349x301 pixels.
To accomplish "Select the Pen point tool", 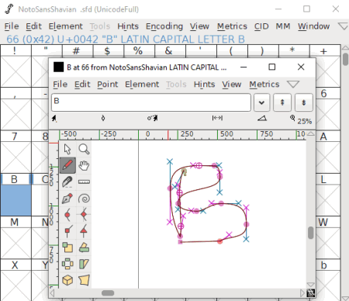I will pyautogui.click(x=67, y=199).
